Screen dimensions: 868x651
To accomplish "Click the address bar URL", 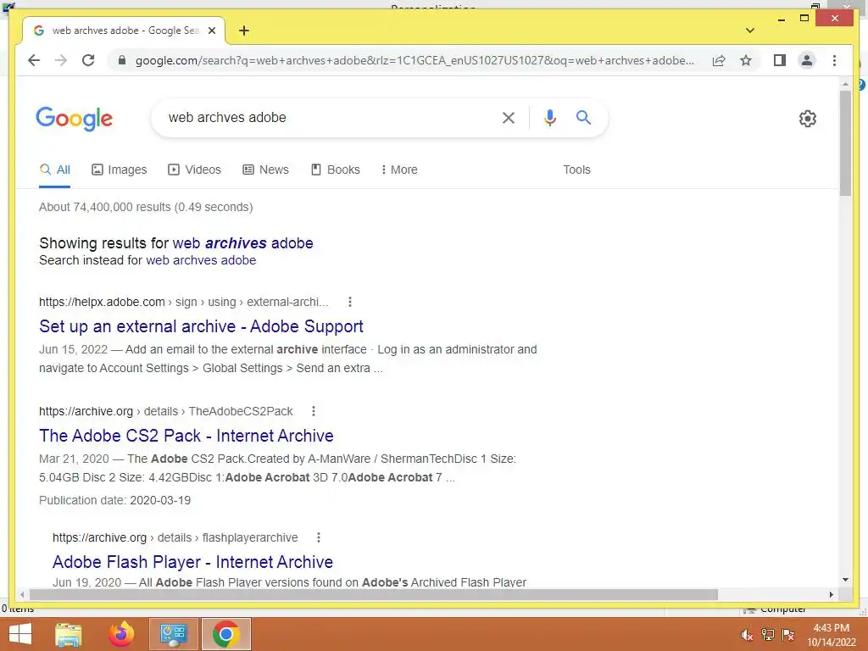I will (415, 60).
